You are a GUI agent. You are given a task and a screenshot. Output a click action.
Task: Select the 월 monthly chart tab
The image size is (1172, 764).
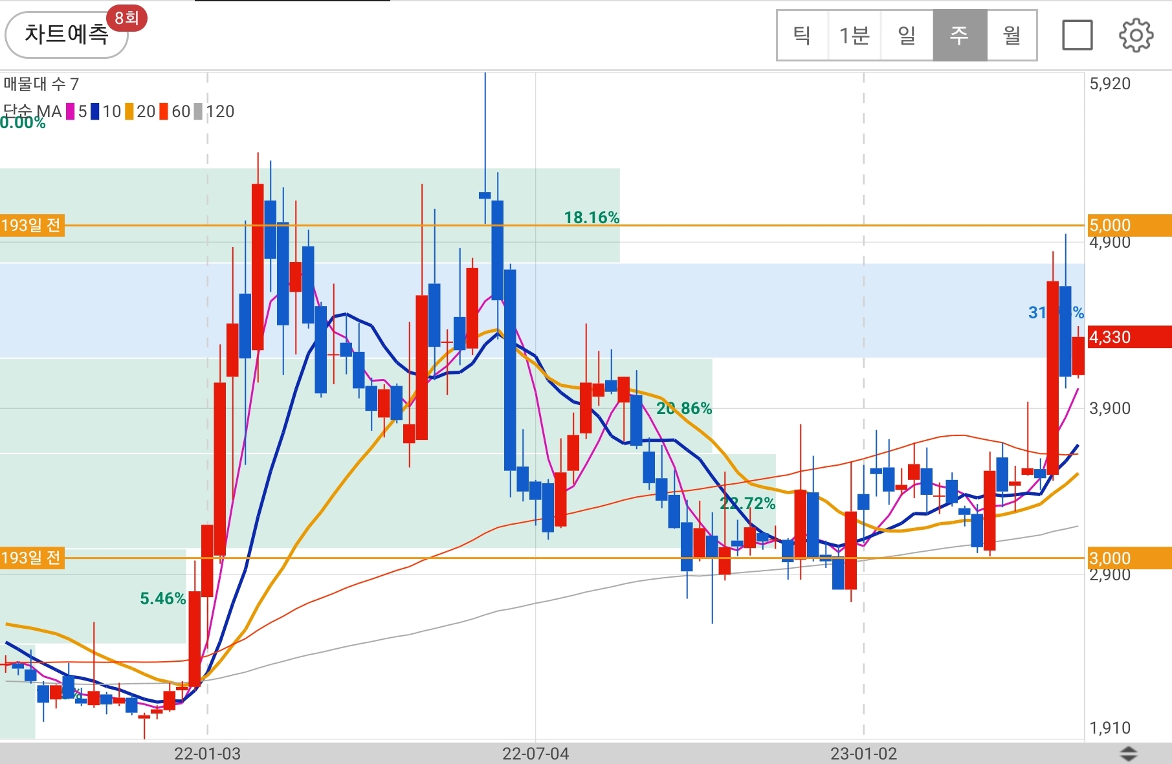(x=1012, y=35)
